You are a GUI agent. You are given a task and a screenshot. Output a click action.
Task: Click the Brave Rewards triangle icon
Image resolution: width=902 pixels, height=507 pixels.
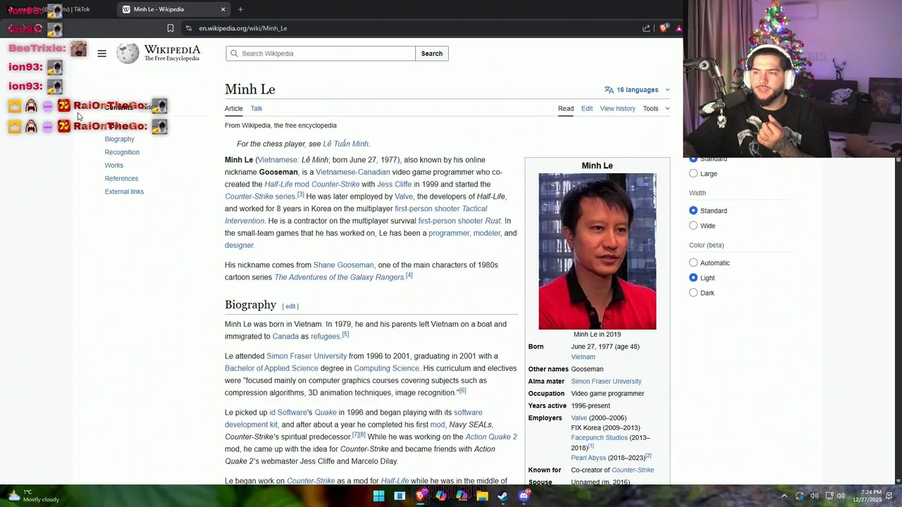coord(679,28)
